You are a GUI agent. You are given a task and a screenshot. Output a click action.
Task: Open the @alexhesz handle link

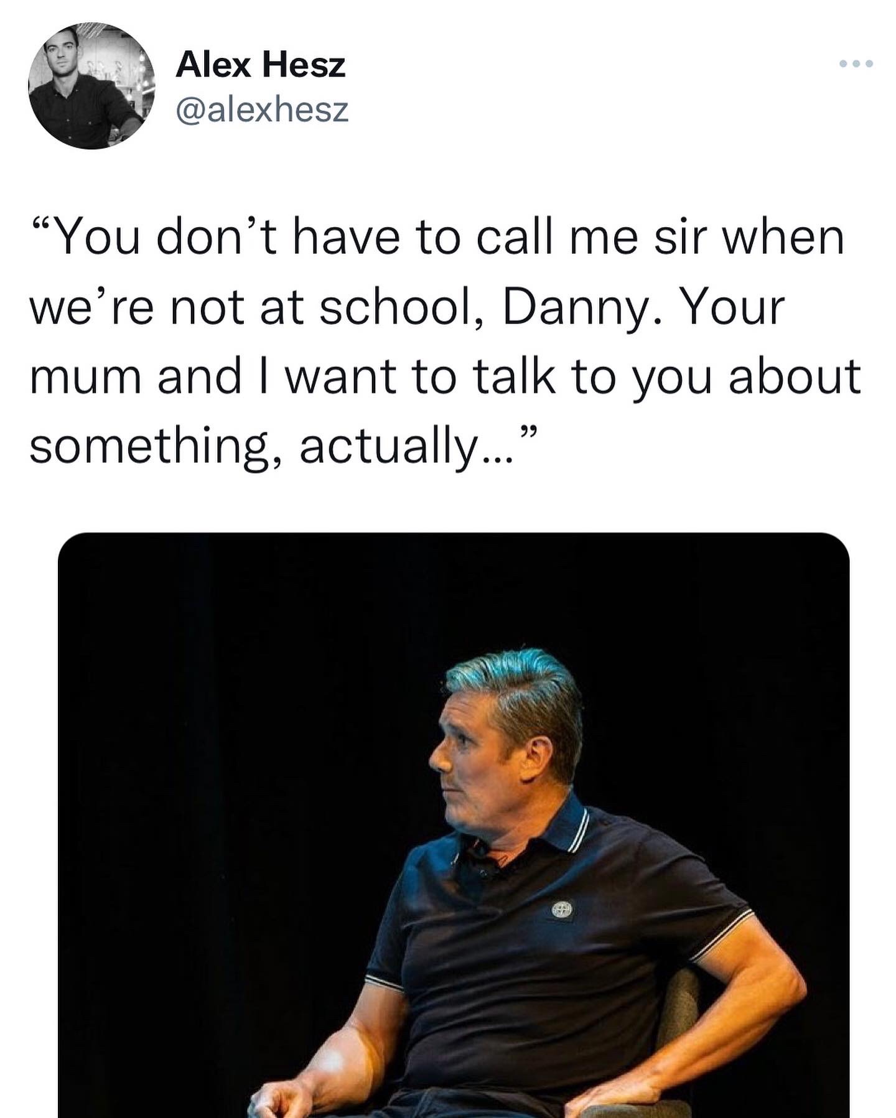262,109
